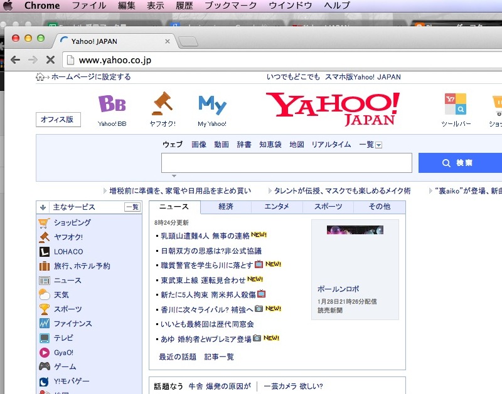Viewport: 502px width, 394px height.
Task: Select the 地図 search category
Action: tap(297, 145)
